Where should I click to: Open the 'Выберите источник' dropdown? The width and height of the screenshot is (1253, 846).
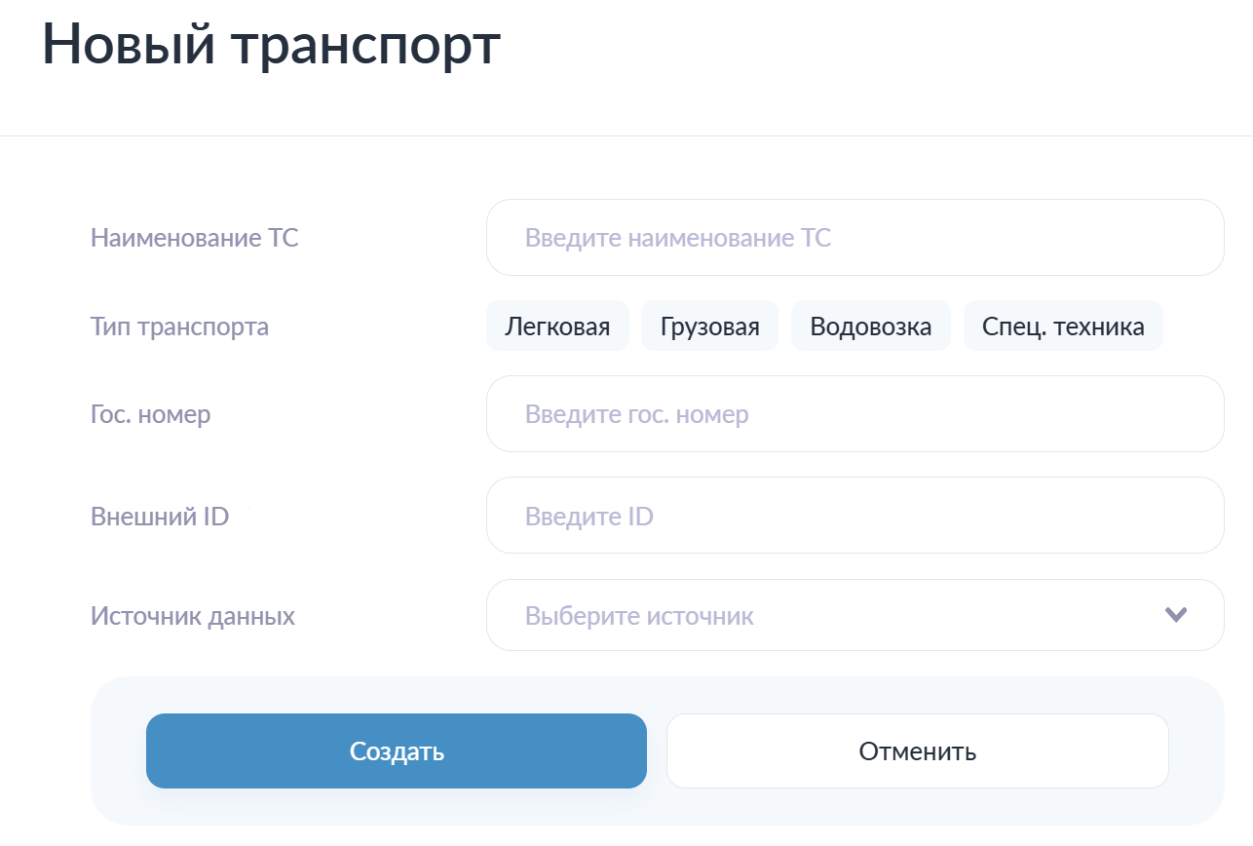854,615
